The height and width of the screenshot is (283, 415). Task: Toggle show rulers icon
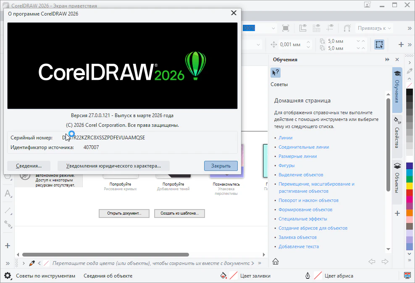(303, 28)
